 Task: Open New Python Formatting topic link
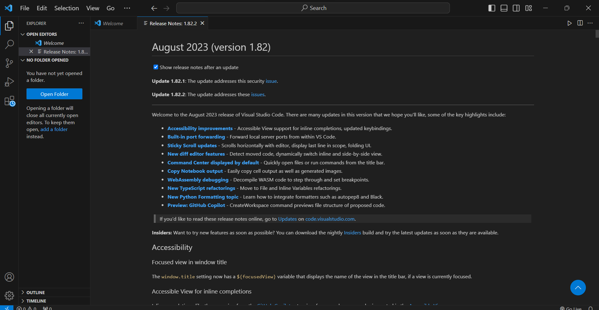point(203,197)
